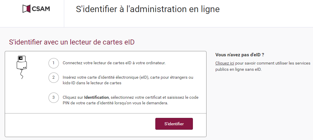Click the 'Vous n'avez pas d'eID ?' heading
The height and width of the screenshot is (140, 313).
pyautogui.click(x=240, y=55)
